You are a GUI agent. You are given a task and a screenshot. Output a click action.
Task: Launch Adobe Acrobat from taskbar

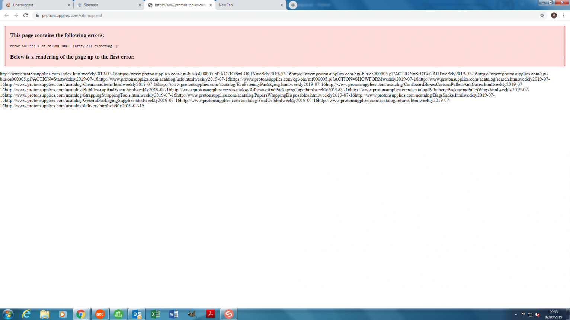[211, 314]
